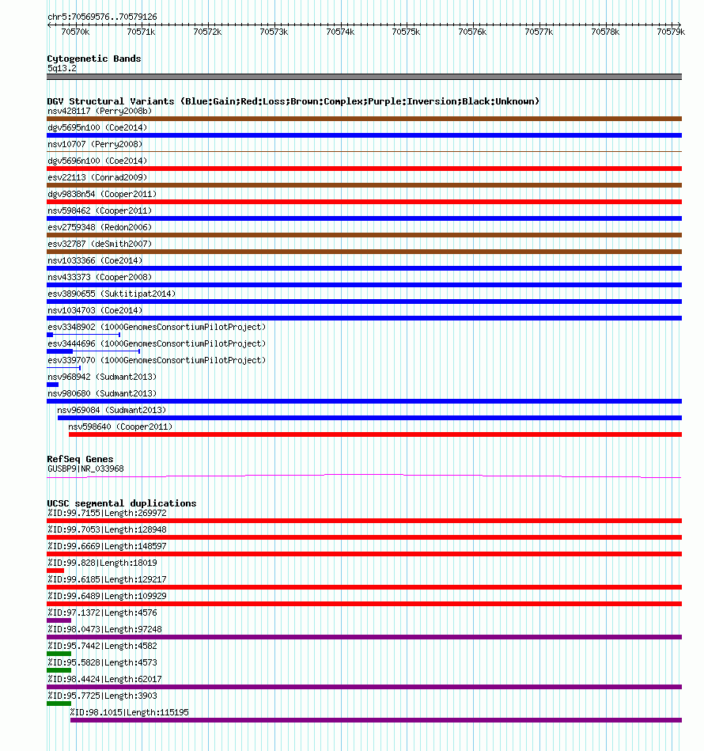Open variant esv3397070 label
This screenshot has width=704, height=751.
(157, 360)
